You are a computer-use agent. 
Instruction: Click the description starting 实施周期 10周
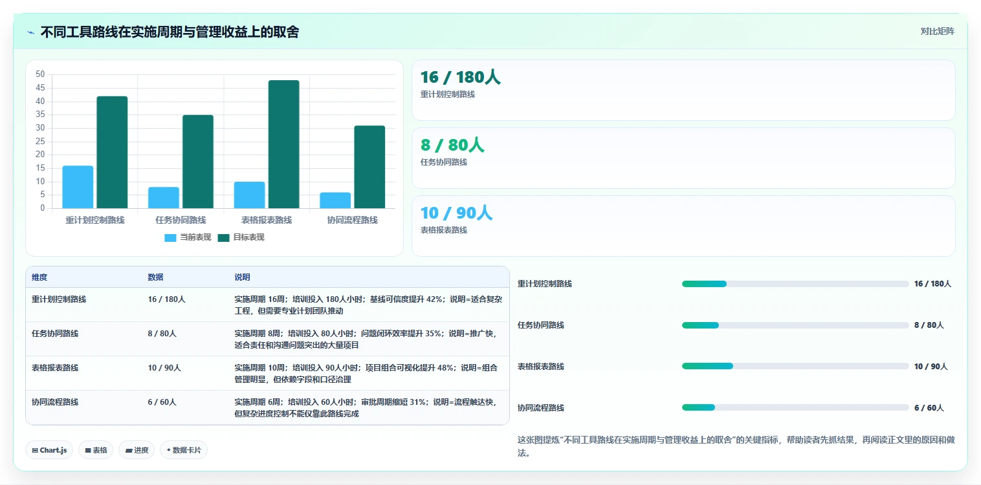click(366, 374)
